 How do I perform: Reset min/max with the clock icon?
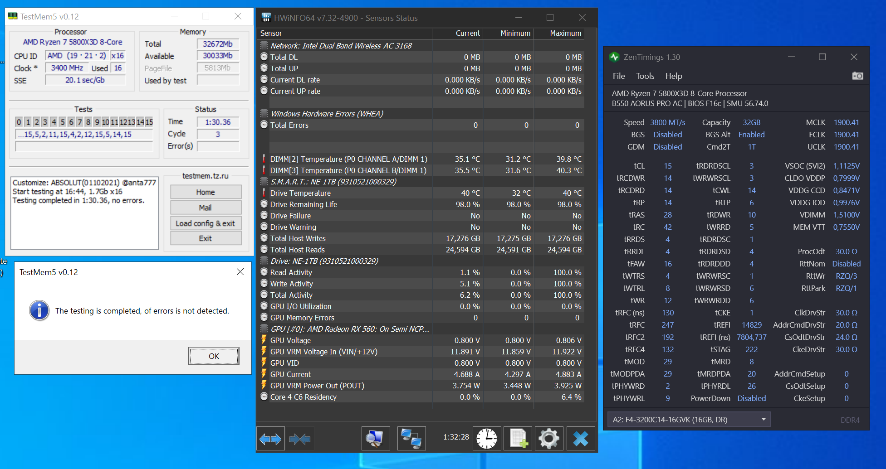click(x=487, y=439)
